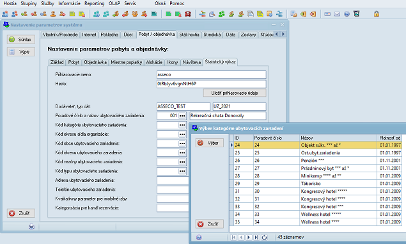The height and width of the screenshot is (244, 406).
Task: Switch to the Stáli hostia tab
Action: point(189,35)
